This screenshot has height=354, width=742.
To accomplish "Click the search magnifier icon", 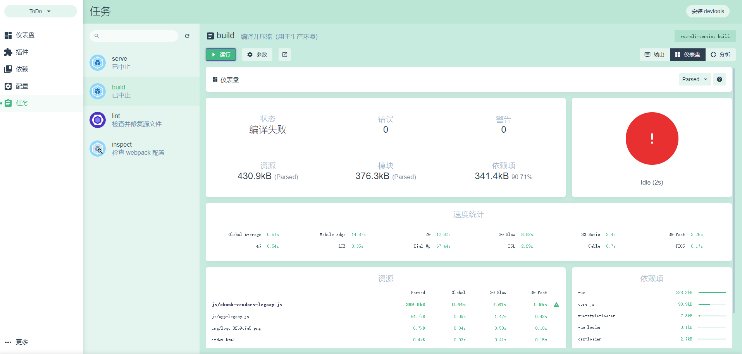I will [97, 36].
